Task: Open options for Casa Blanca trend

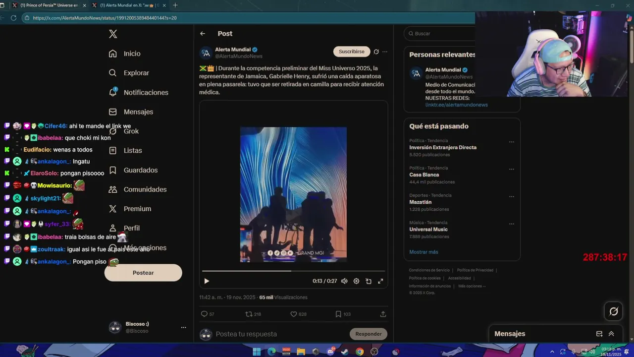Action: (512, 169)
